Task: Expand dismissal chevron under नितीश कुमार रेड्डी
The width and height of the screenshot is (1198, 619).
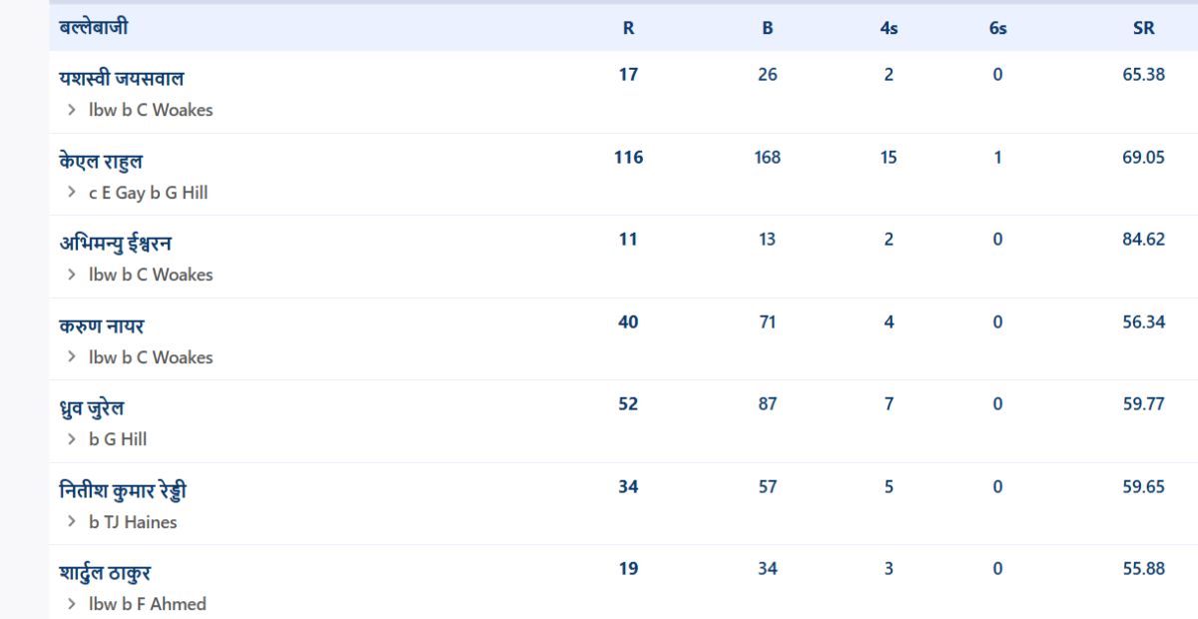Action: 72,522
